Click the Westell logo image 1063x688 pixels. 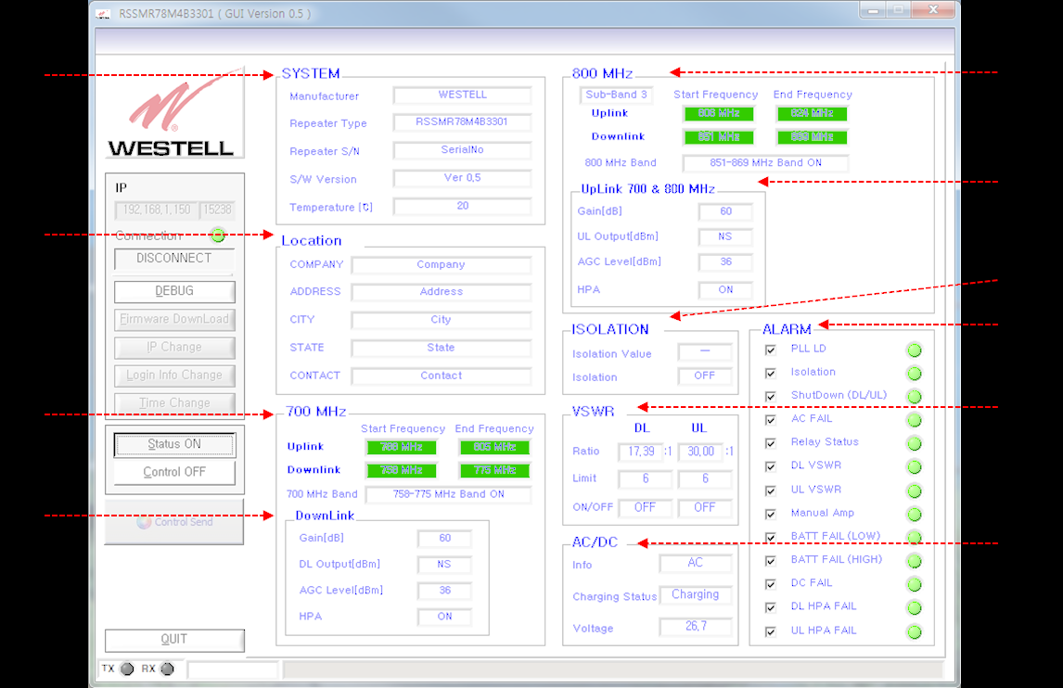[x=175, y=112]
